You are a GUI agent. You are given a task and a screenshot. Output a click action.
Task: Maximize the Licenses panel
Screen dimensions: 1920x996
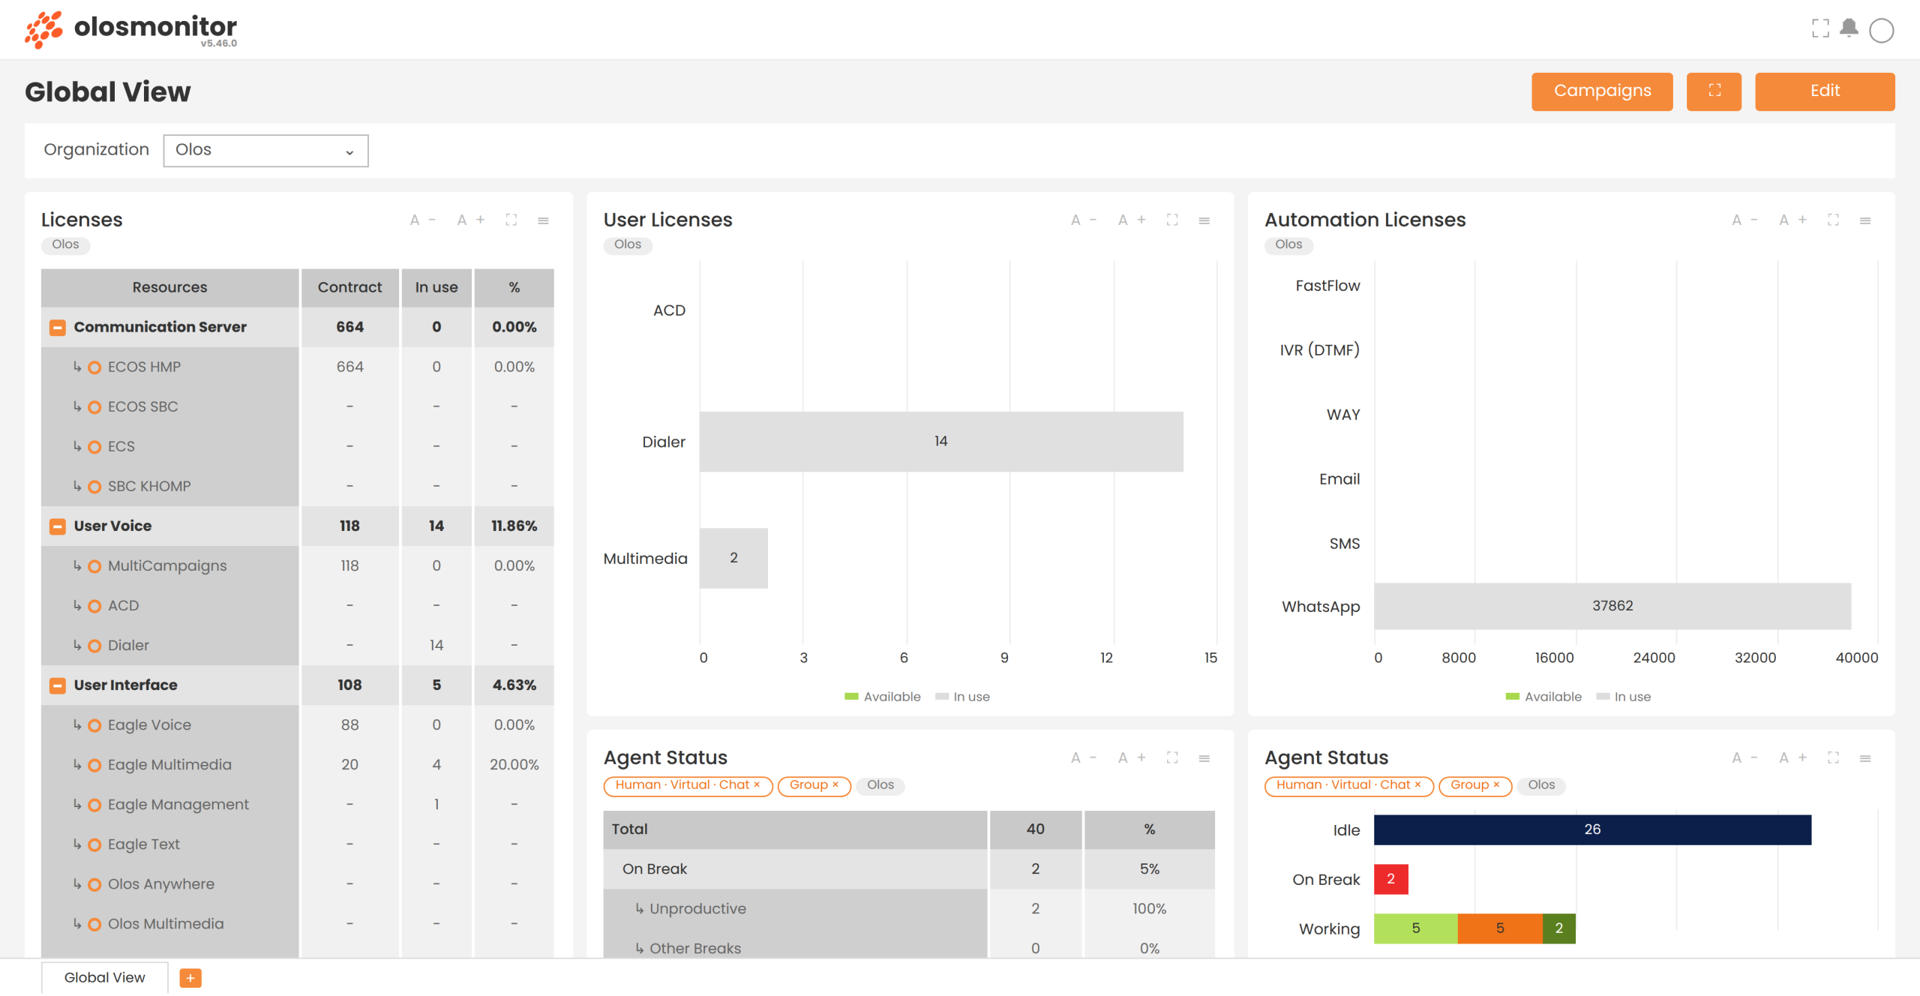(x=511, y=220)
